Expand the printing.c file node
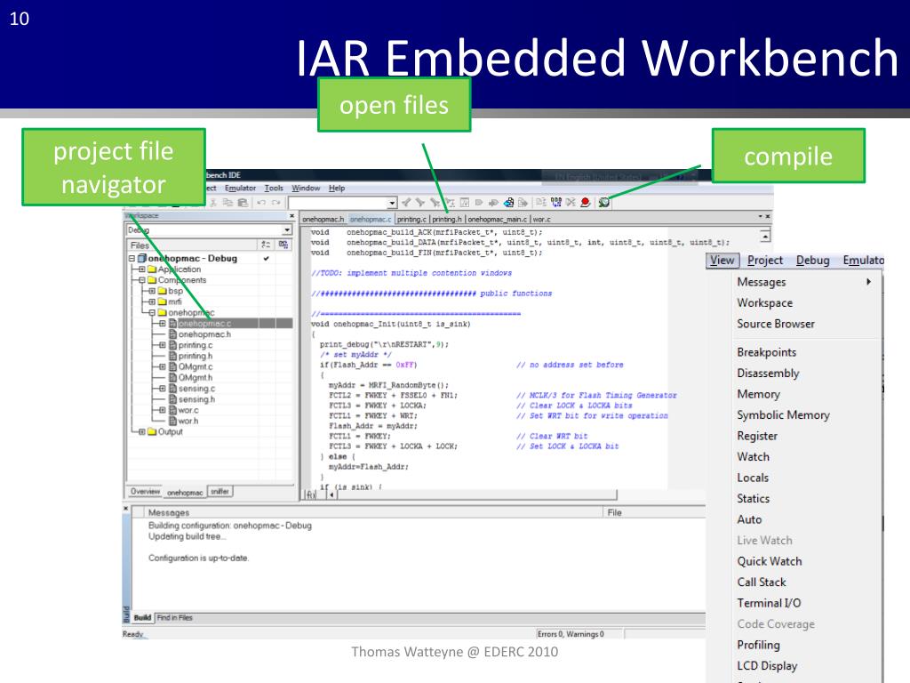This screenshot has height=683, width=910. click(163, 345)
